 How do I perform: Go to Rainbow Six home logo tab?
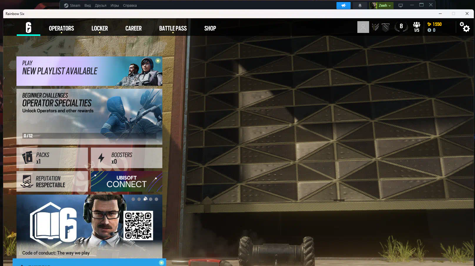tap(29, 28)
